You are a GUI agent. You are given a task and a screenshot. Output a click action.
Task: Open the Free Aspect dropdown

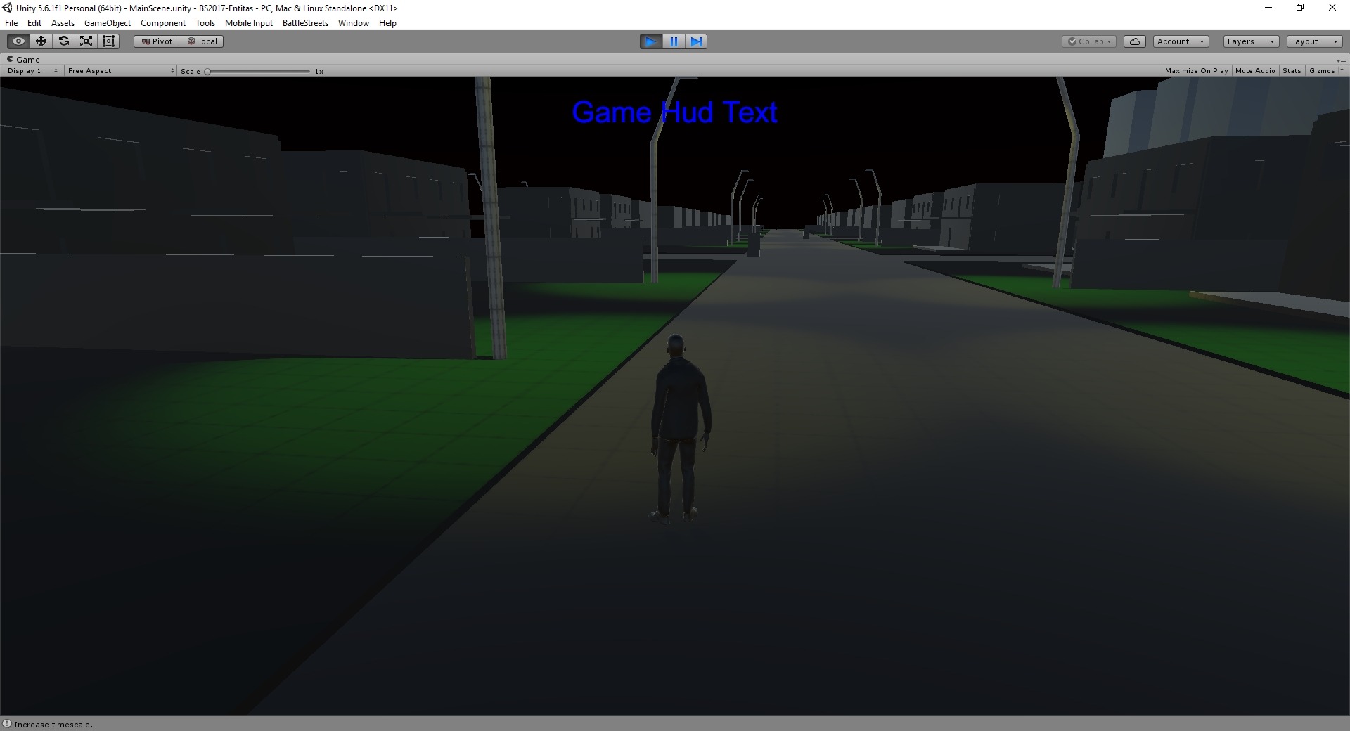tap(120, 71)
